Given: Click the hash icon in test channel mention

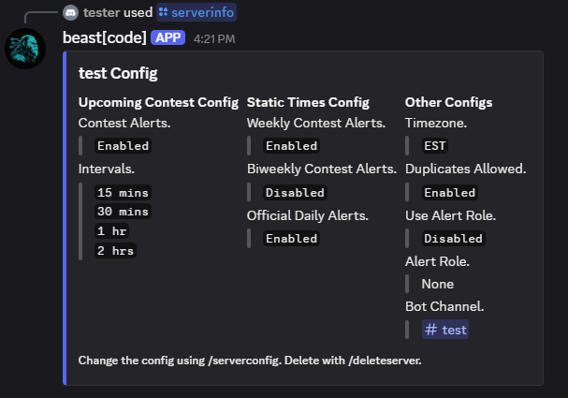Looking at the screenshot, I should (x=430, y=330).
